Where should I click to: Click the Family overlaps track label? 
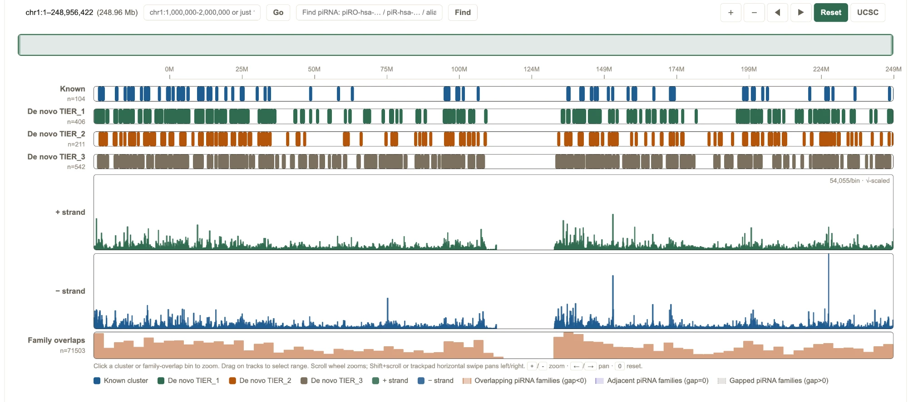coord(56,340)
